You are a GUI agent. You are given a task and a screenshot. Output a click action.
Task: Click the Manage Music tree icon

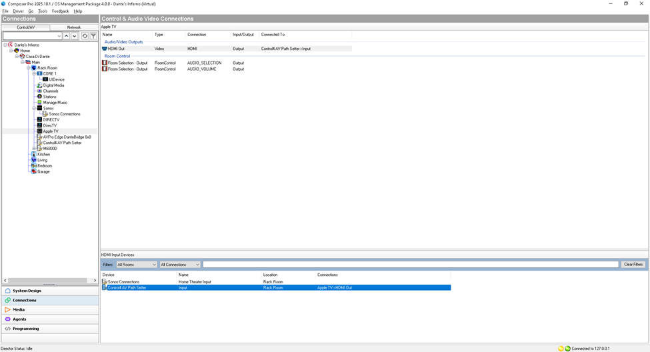[x=39, y=103]
